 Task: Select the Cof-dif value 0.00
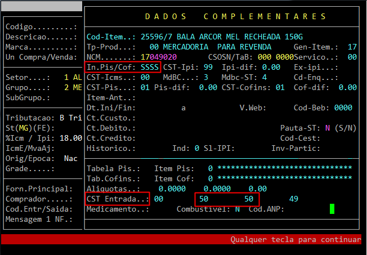347,87
